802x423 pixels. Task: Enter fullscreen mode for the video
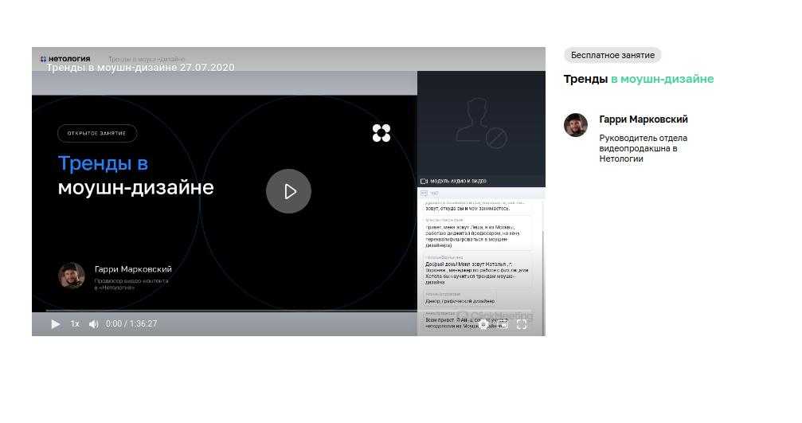(522, 324)
